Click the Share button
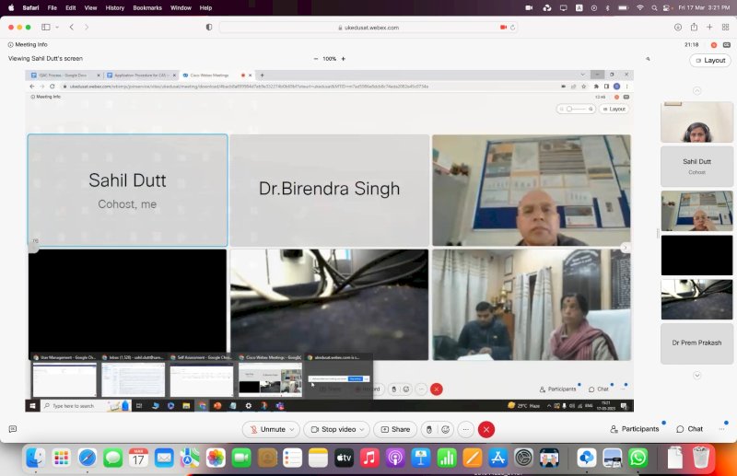This screenshot has width=737, height=476. (395, 429)
